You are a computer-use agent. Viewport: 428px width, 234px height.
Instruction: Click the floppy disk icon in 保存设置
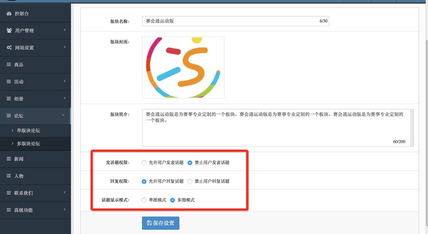coord(149,223)
